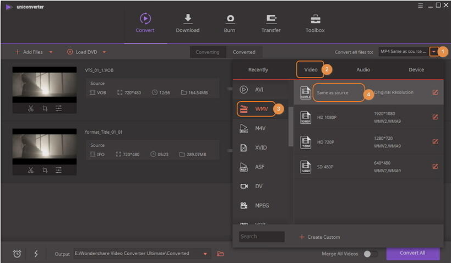Click the high speed conversion lightning icon
The width and height of the screenshot is (451, 263).
pos(36,254)
